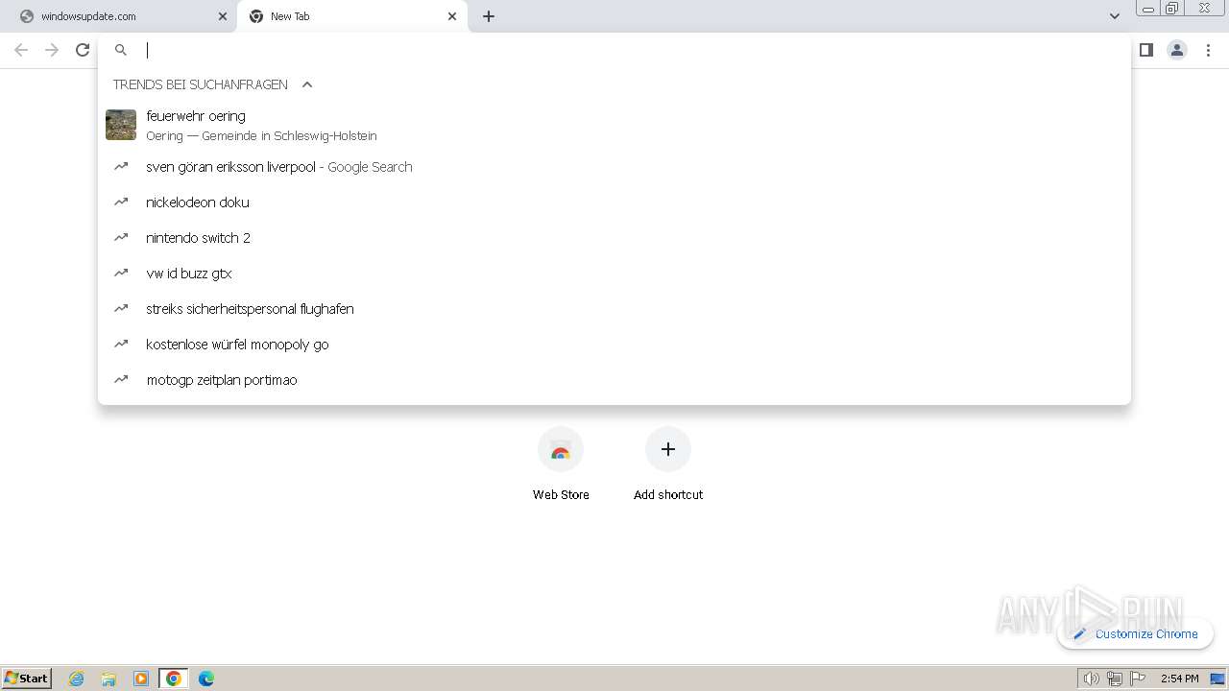Image resolution: width=1229 pixels, height=691 pixels.
Task: Click the Chrome taskbar icon
Action: click(174, 679)
